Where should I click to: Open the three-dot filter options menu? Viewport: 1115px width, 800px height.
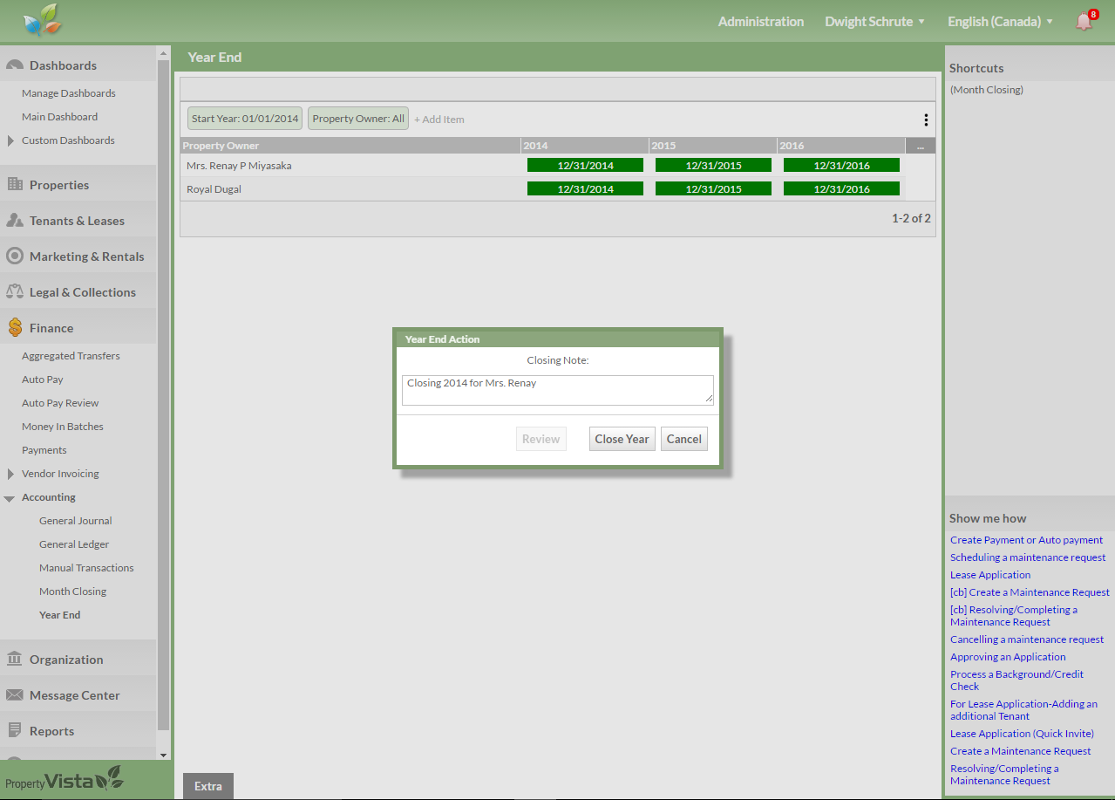[x=925, y=120]
